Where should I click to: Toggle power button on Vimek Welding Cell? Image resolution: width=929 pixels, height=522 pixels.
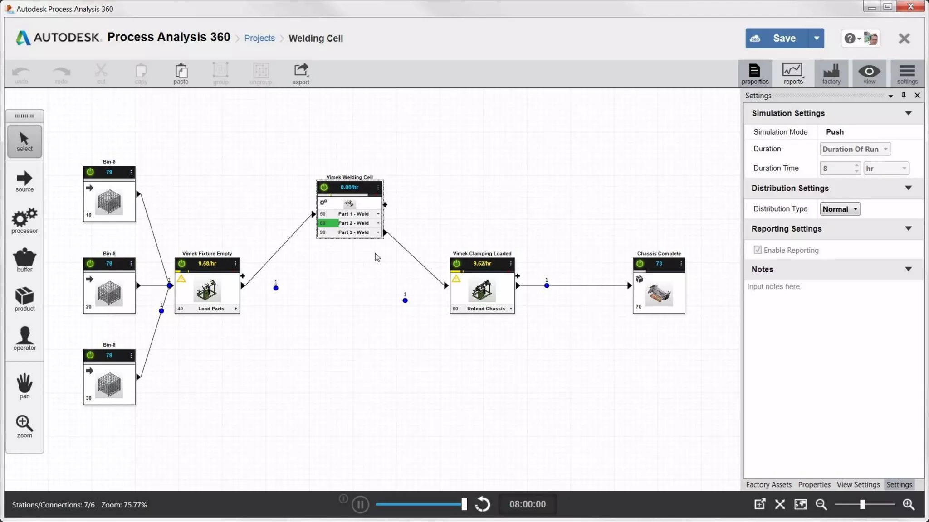[324, 187]
